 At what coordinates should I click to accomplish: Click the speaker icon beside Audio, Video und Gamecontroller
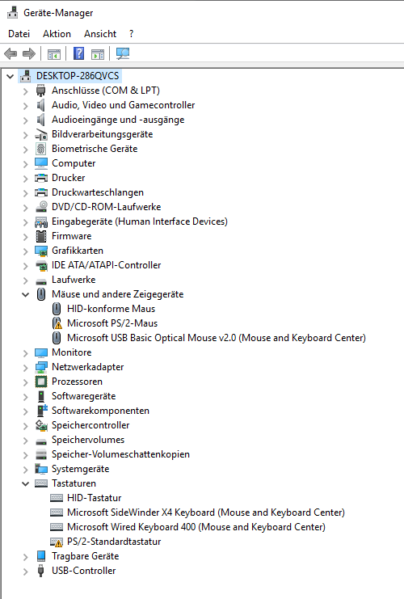coord(41,105)
